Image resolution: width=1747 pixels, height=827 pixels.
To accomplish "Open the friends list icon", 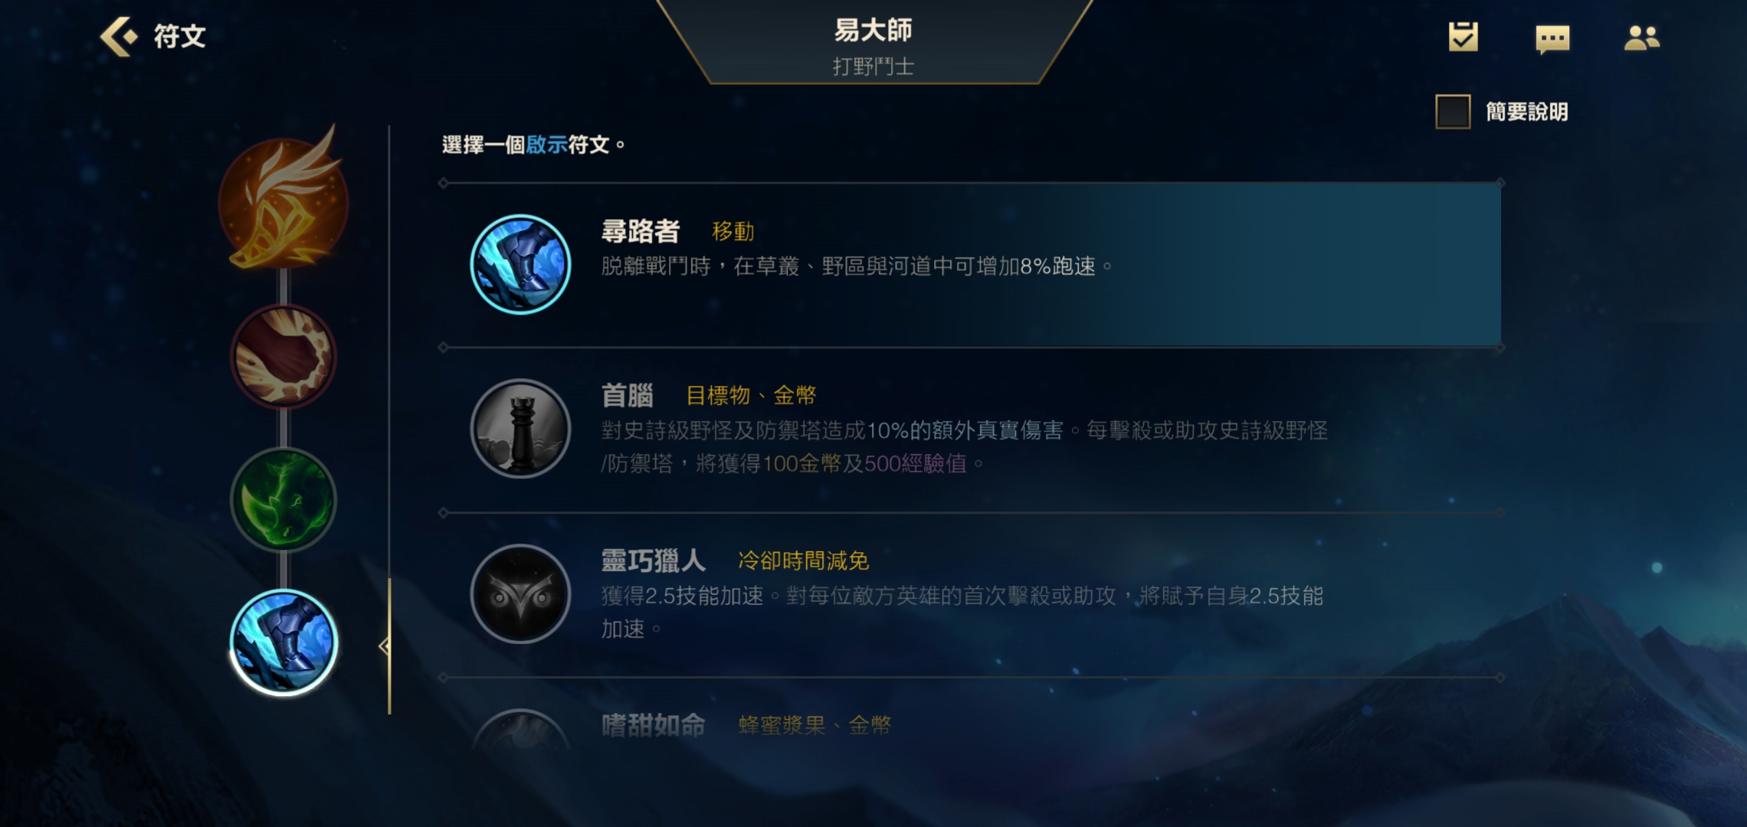I will pyautogui.click(x=1641, y=38).
